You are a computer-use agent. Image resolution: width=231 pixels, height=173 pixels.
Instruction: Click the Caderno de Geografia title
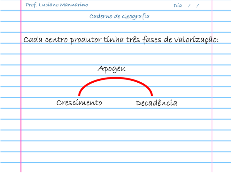pos(119,17)
